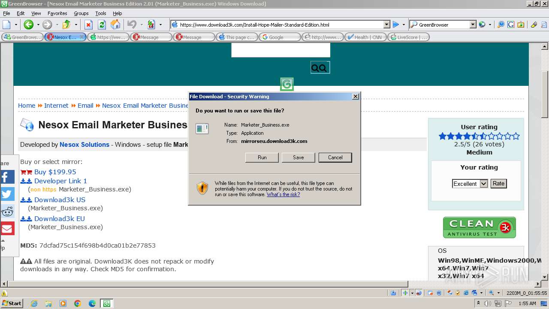Viewport: 549px width, 309px height.
Task: Click the Up folder toolbar icon
Action: 66,24
